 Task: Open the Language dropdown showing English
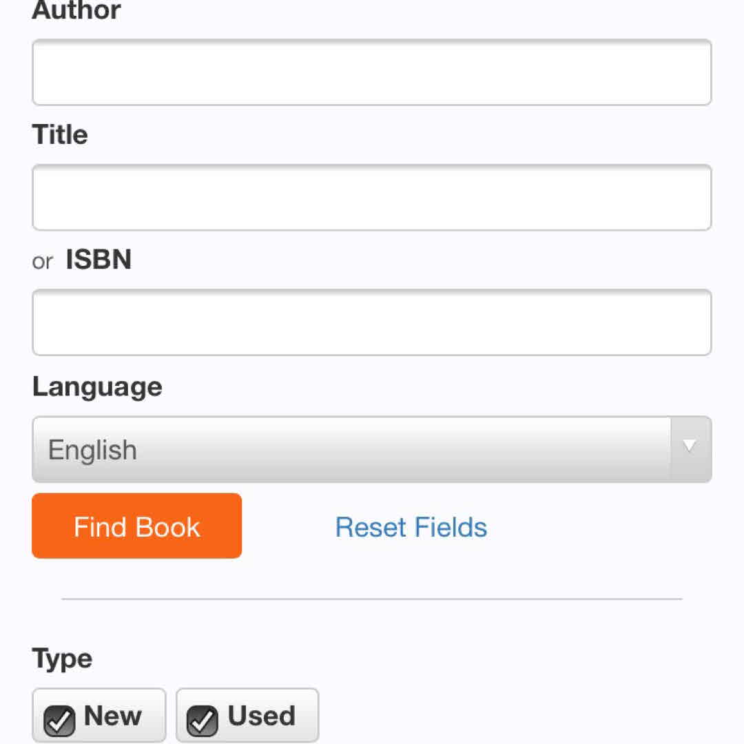pos(351,449)
